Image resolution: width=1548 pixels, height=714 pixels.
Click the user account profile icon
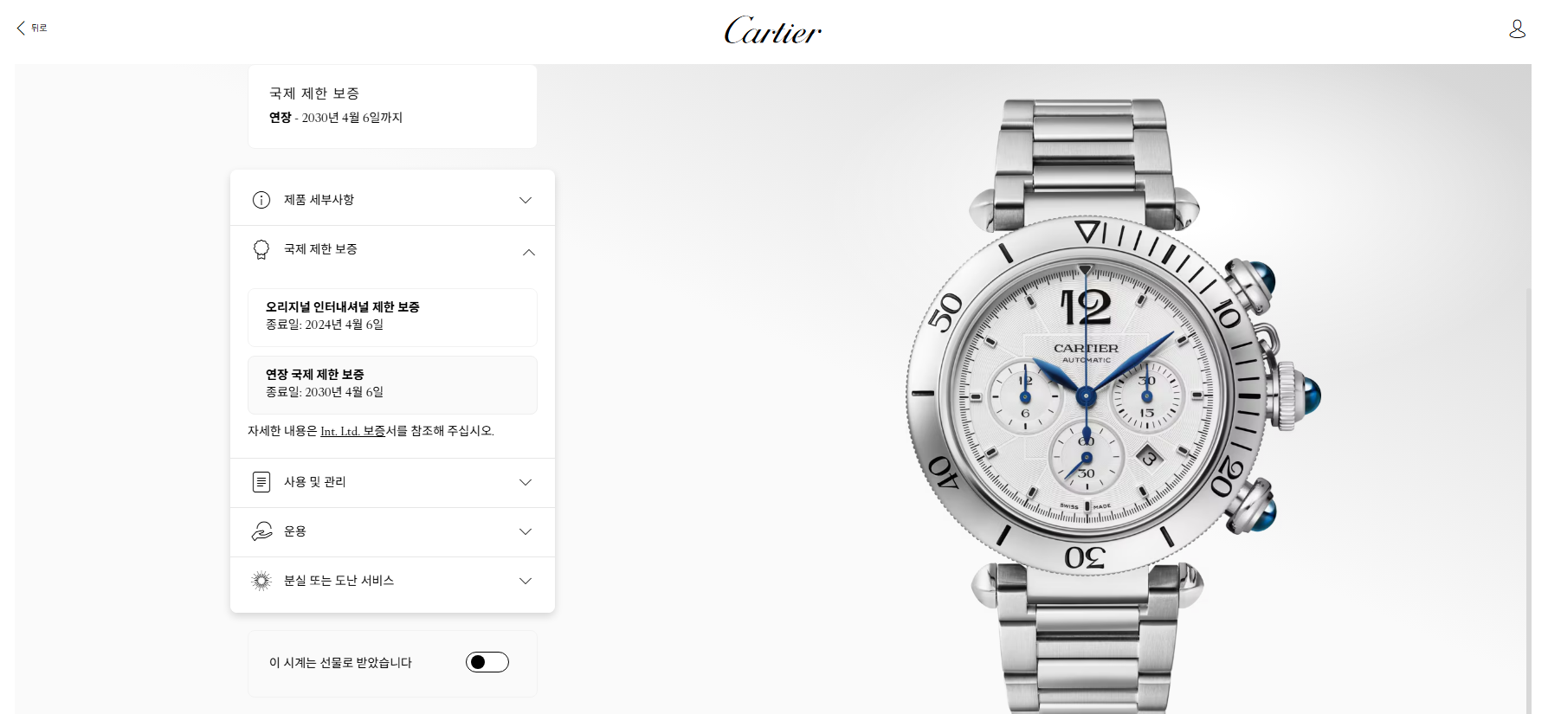click(x=1517, y=29)
